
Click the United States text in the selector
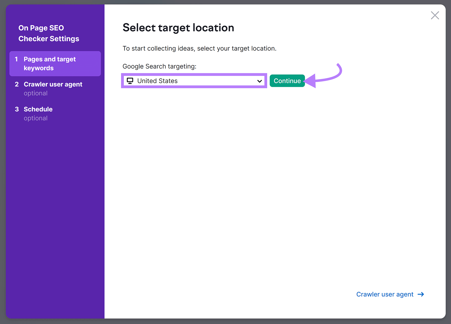pos(157,81)
